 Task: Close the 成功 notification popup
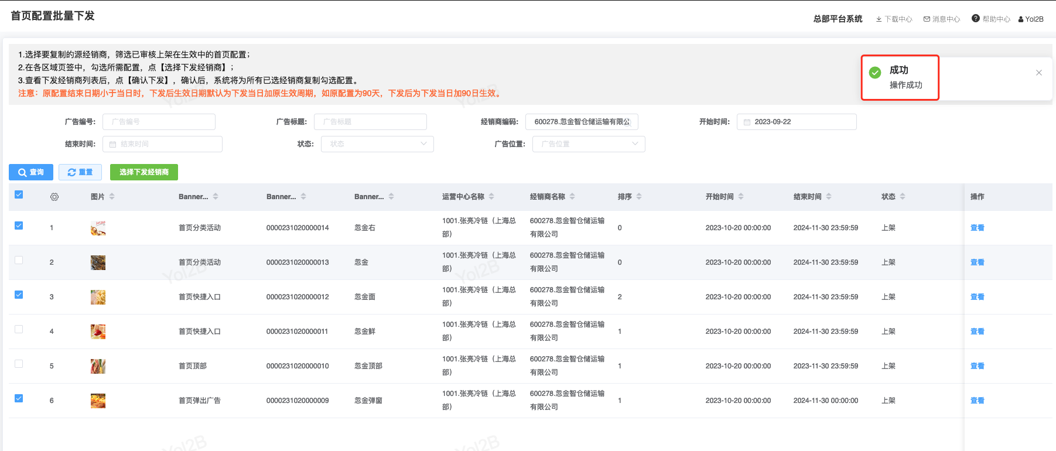coord(1038,73)
